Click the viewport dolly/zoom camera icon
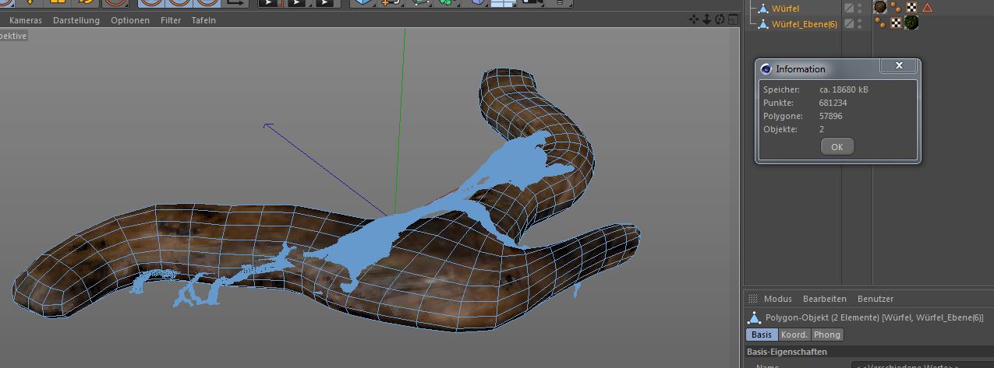 [707, 19]
